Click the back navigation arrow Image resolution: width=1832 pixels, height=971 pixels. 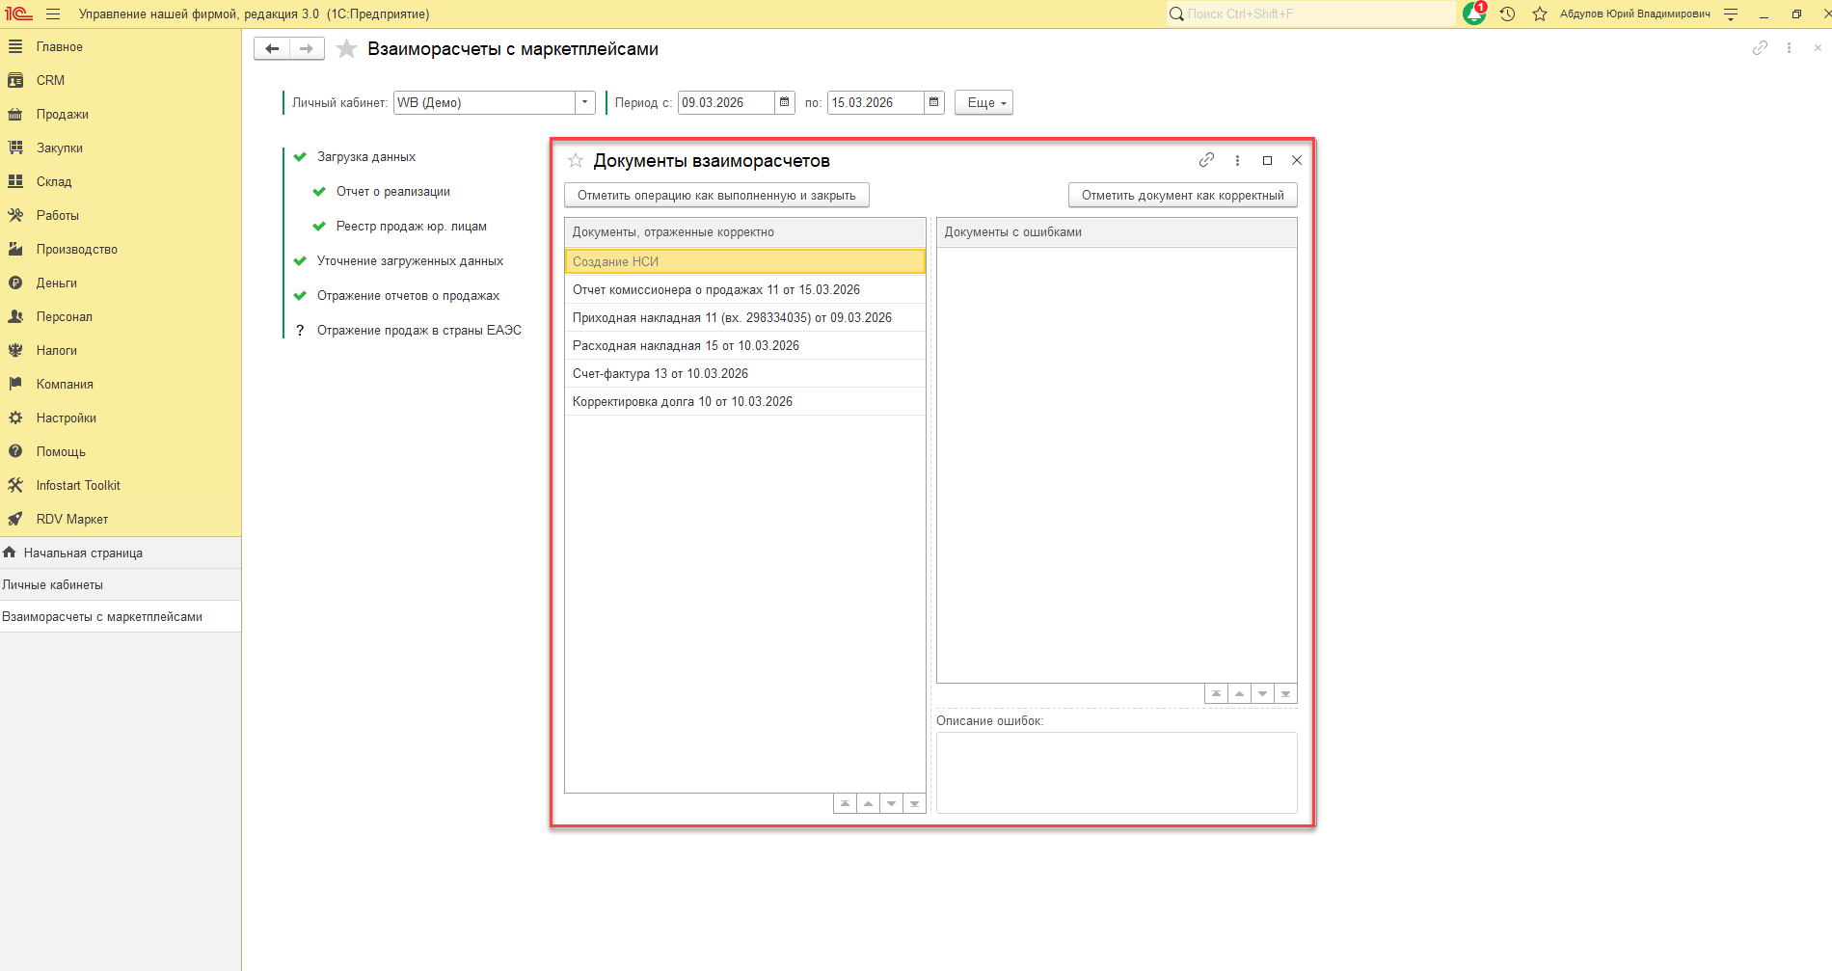[x=272, y=49]
